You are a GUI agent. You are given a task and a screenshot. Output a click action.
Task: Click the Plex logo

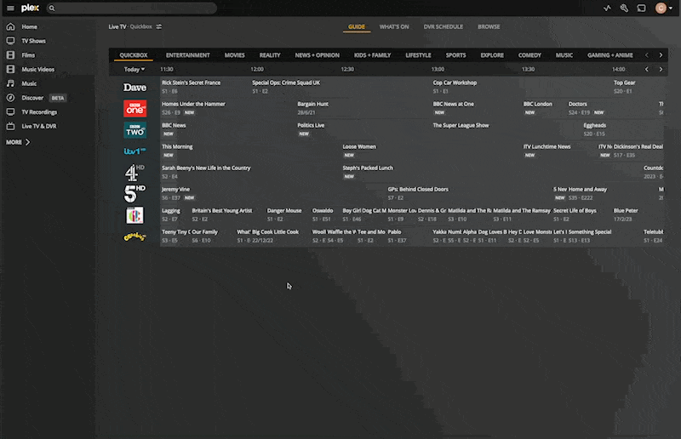point(30,8)
